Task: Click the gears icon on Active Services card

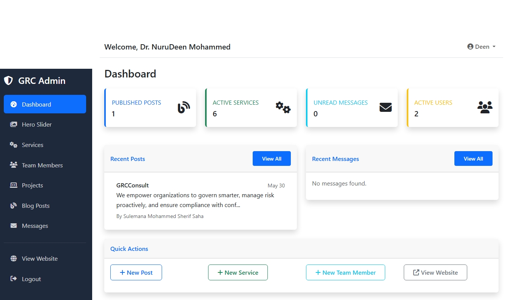Action: tap(283, 108)
